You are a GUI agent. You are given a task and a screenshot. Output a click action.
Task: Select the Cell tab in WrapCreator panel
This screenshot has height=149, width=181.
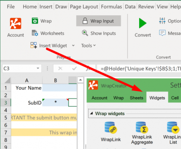(x=175, y=98)
